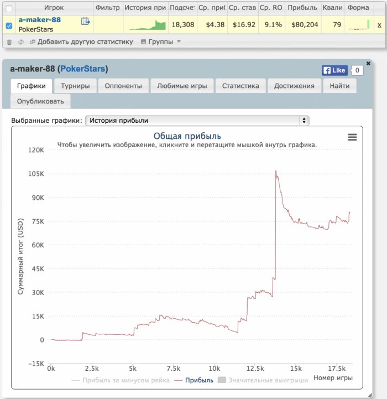The width and height of the screenshot is (387, 399).
Task: Click the 18,308 games count cell
Action: point(183,25)
